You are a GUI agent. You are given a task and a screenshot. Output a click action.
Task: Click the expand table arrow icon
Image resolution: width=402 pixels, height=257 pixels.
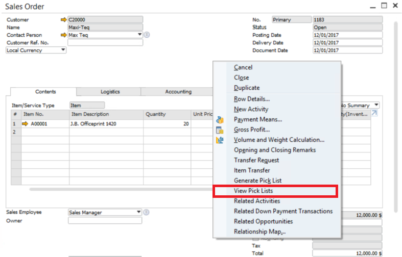coord(374,113)
